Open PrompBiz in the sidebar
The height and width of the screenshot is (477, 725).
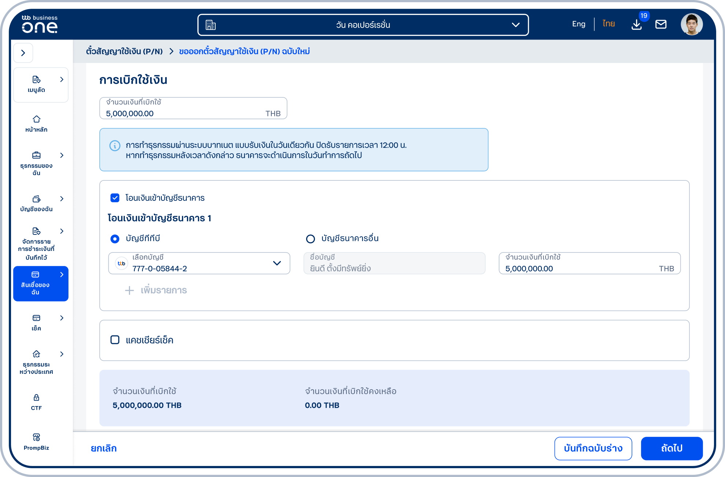pos(36,442)
